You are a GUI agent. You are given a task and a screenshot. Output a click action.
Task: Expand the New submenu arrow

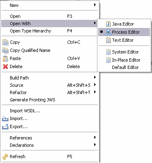95,5
